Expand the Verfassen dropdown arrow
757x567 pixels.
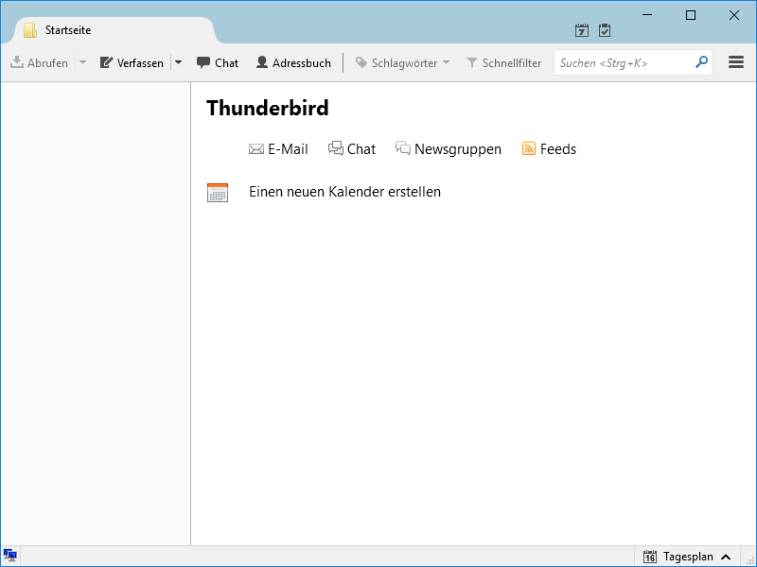click(x=178, y=62)
